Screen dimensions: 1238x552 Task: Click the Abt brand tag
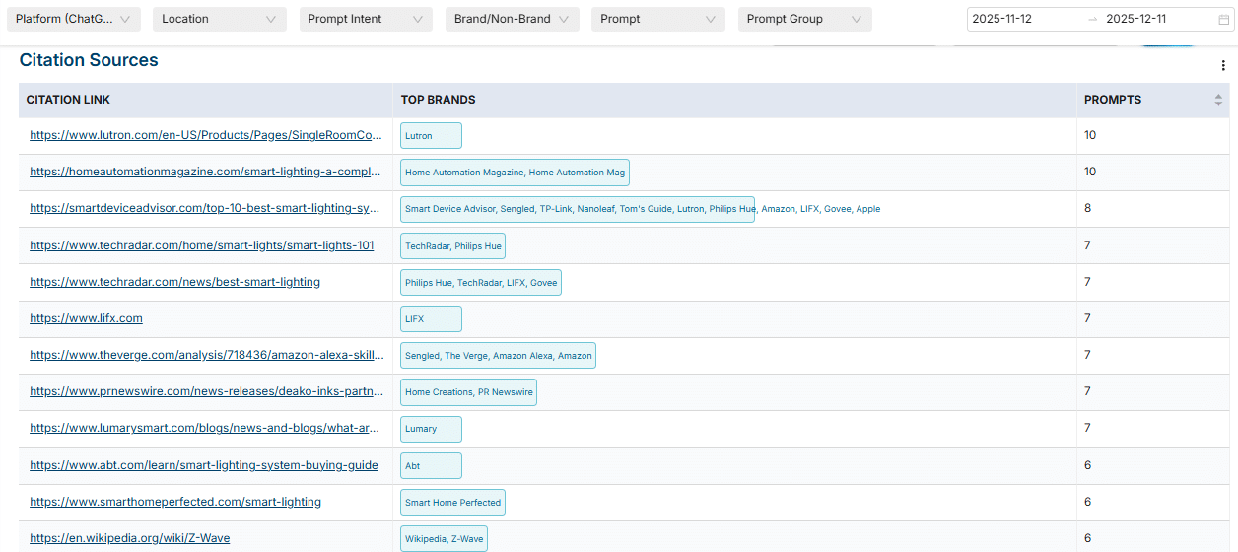tap(431, 466)
